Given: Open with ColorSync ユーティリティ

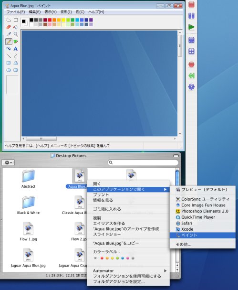Looking at the screenshot, I should click(203, 199).
